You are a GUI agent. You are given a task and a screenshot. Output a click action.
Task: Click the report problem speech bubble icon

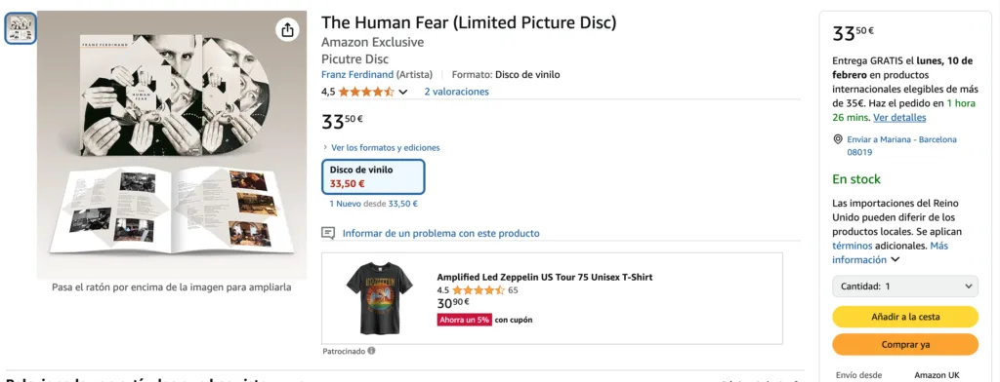click(x=328, y=233)
